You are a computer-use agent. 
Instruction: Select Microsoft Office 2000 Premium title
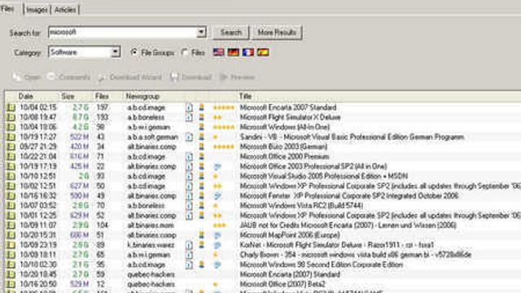click(284, 156)
